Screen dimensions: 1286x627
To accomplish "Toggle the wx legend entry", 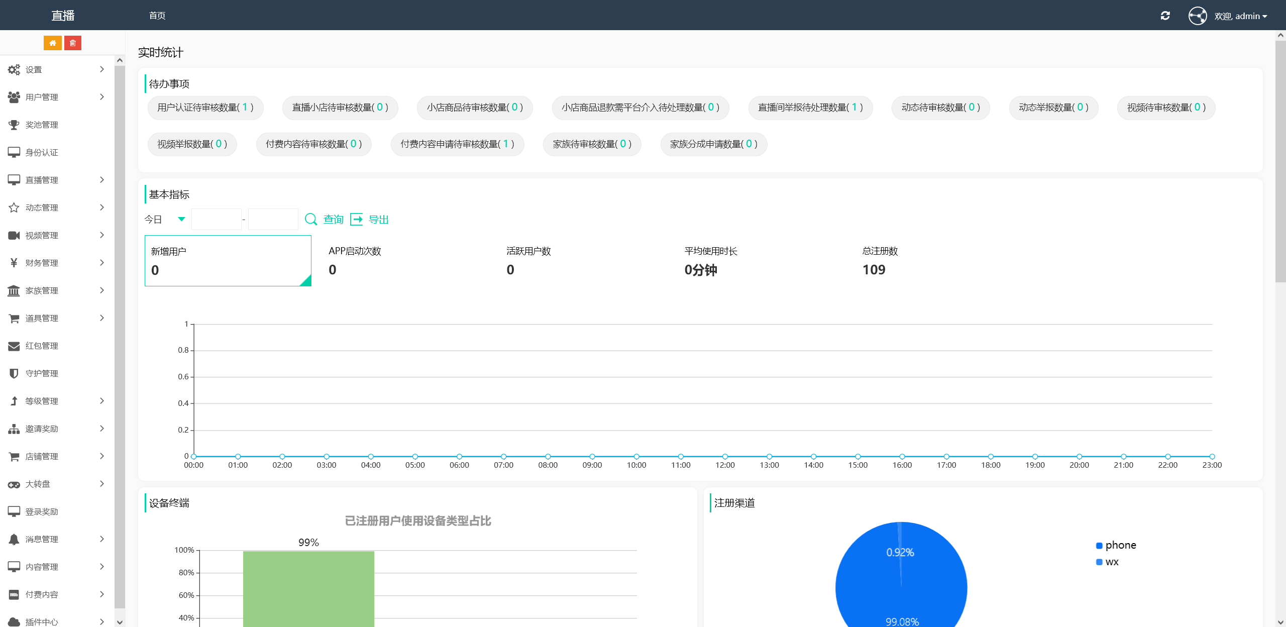I will tap(1107, 562).
